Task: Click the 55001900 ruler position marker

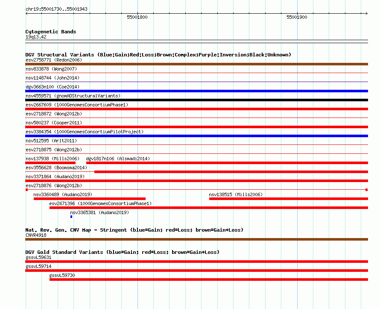Action: 297,17
